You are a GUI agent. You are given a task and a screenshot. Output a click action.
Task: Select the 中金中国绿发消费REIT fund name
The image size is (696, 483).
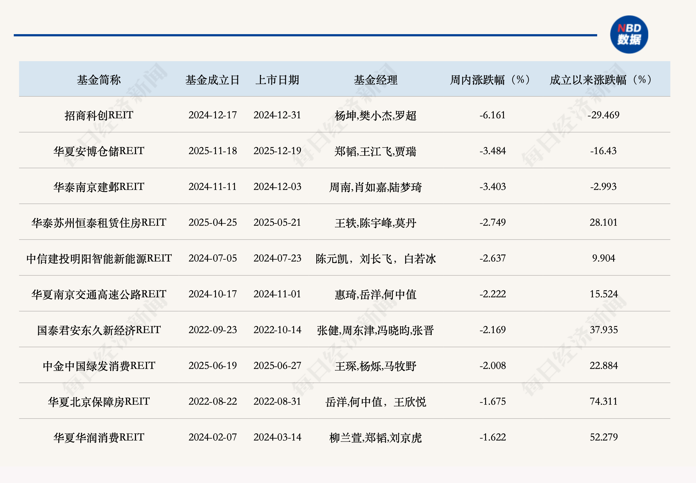pyautogui.click(x=99, y=366)
